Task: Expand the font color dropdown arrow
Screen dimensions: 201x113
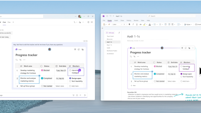Action: pos(152,24)
